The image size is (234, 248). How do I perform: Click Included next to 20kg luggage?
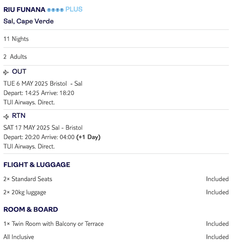[217, 192]
